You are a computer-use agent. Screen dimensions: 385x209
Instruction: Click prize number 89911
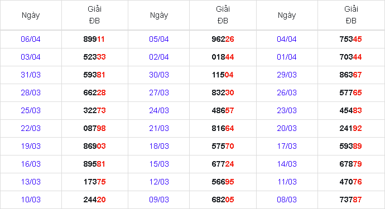tap(94, 39)
